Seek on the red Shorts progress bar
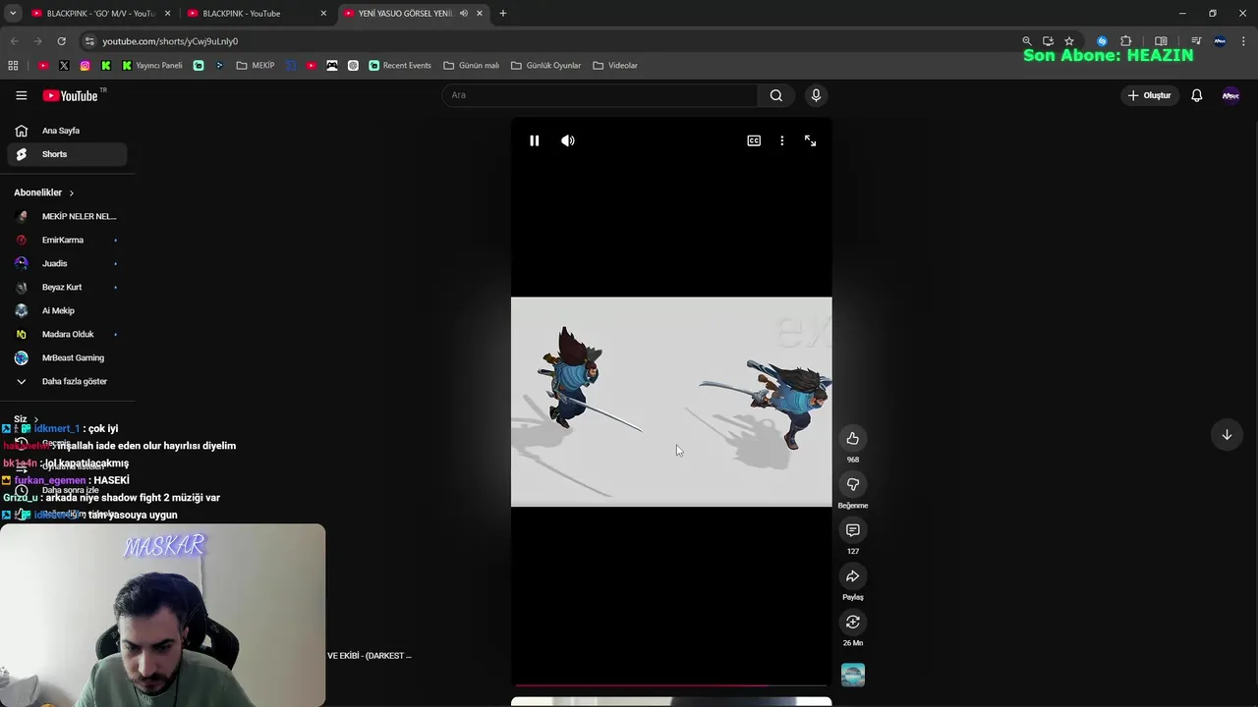This screenshot has width=1258, height=707. 671,685
